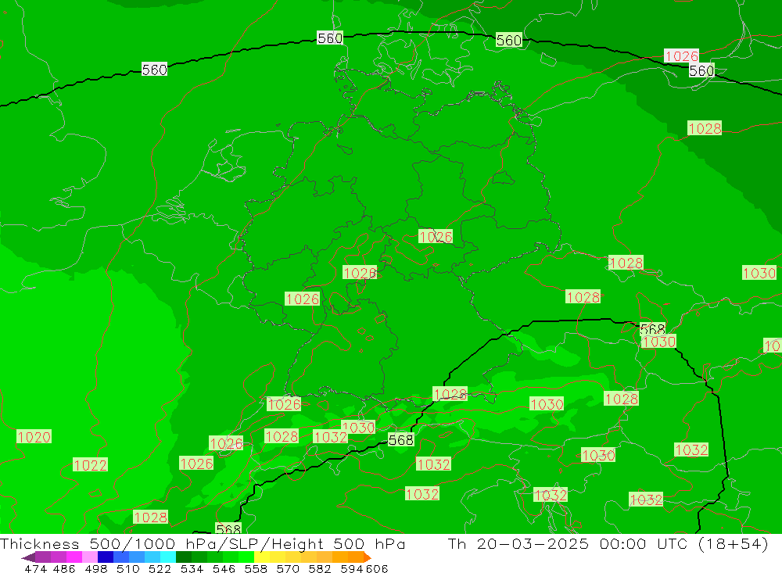Click the 1030 label directly under the 568 label
Screen dimensions: 782x573
pyautogui.click(x=658, y=342)
